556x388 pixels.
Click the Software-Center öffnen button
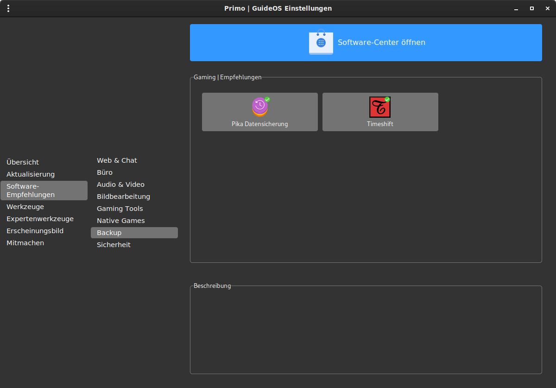coord(366,43)
